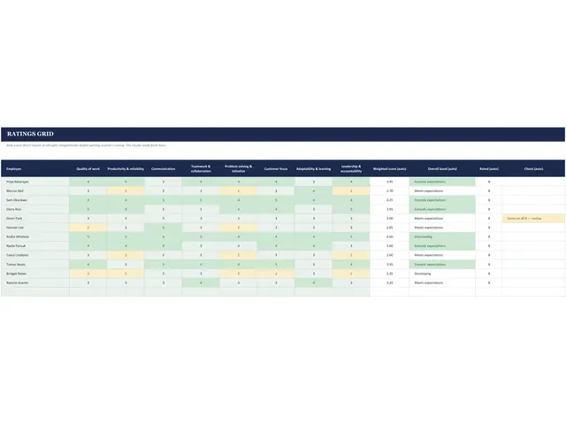Click Marcus Bell's Leadership & accountability rating 2

pos(351,191)
